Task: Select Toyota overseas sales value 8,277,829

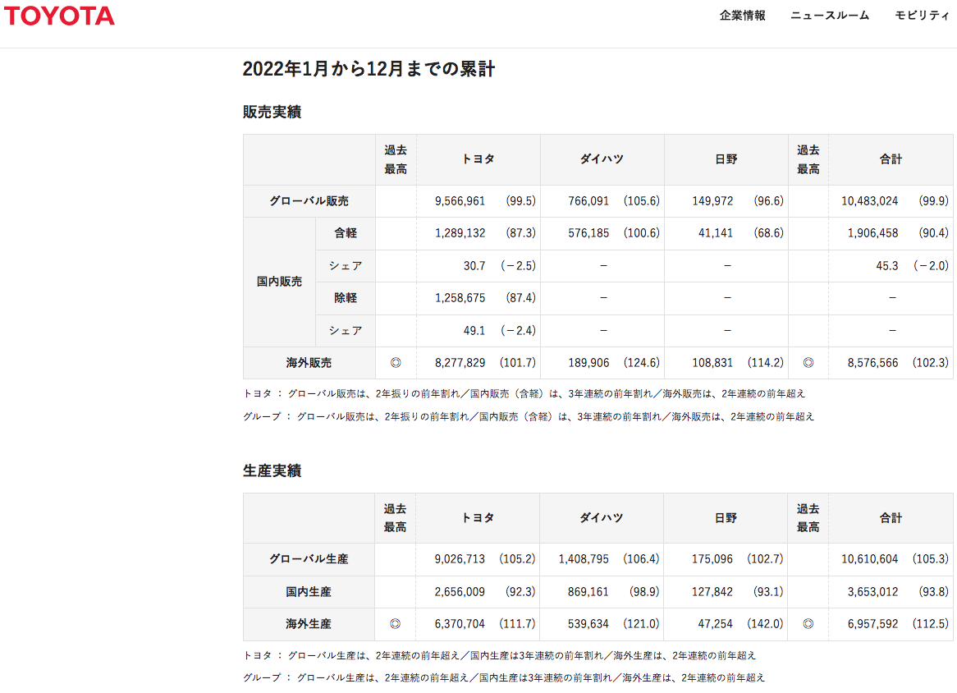Action: [460, 363]
